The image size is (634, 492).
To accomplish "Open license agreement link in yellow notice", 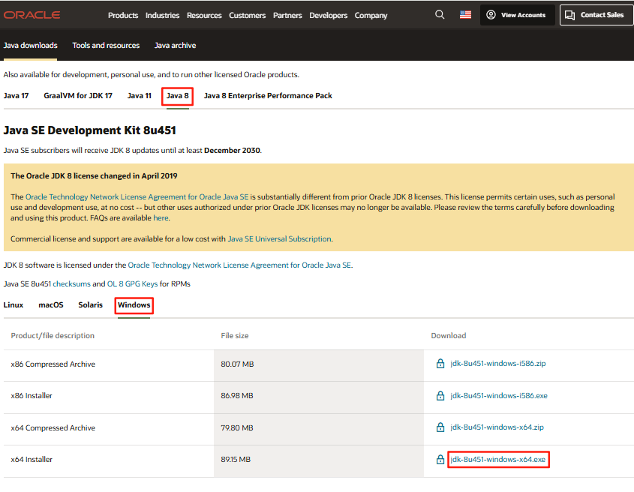I will (x=137, y=197).
